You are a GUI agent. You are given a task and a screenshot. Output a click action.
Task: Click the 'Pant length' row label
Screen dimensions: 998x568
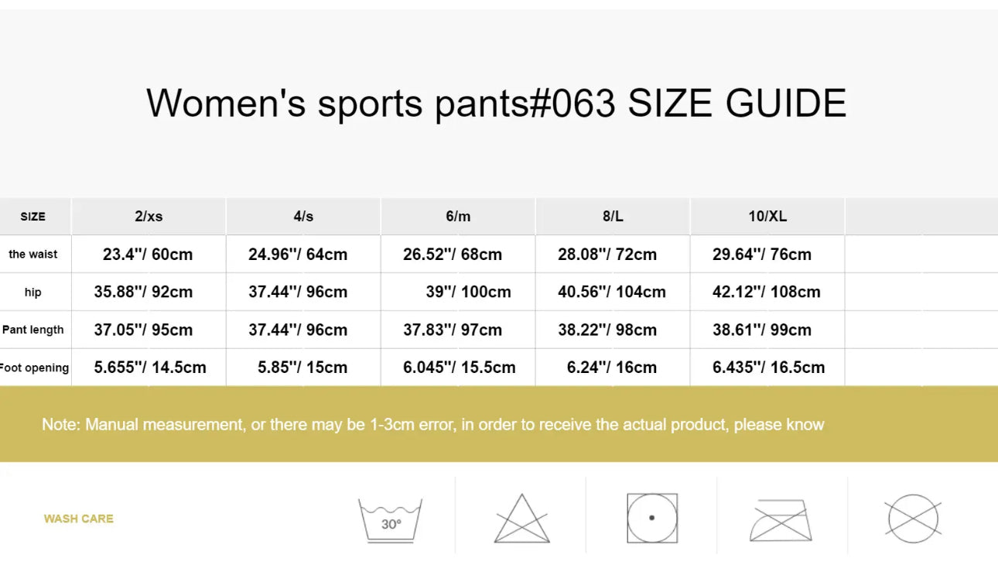tap(33, 330)
